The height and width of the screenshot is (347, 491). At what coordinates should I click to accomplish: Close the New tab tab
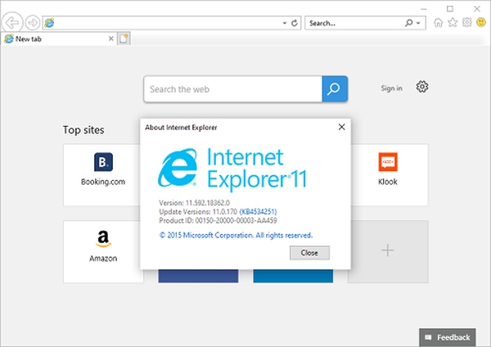point(110,38)
